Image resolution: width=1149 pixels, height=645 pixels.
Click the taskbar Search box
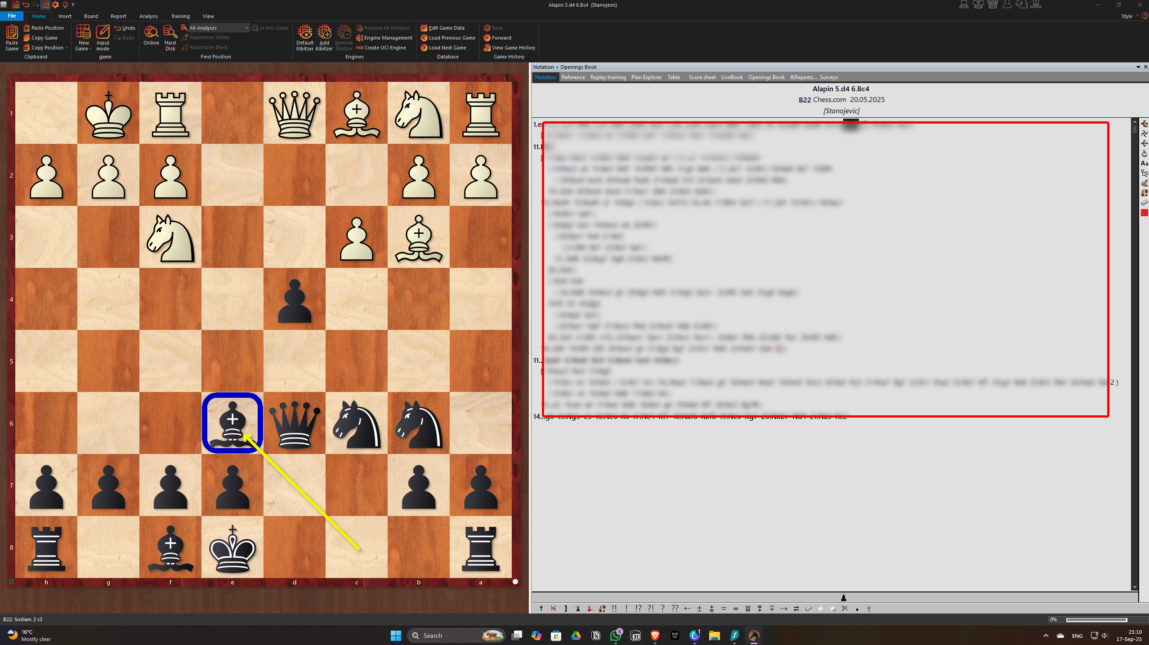click(456, 636)
